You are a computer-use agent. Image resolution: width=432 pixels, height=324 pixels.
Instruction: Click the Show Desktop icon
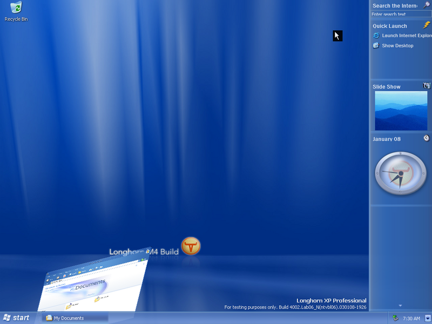coord(376,45)
